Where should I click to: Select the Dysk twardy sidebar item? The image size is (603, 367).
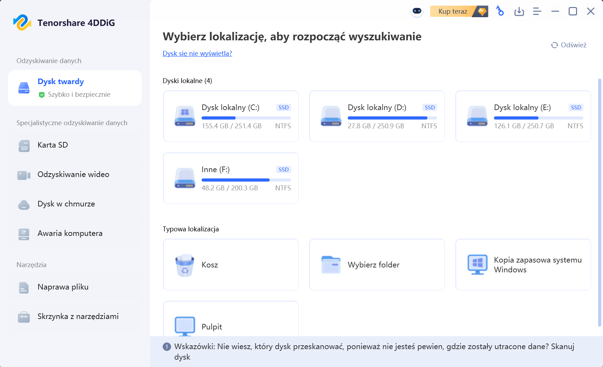75,88
